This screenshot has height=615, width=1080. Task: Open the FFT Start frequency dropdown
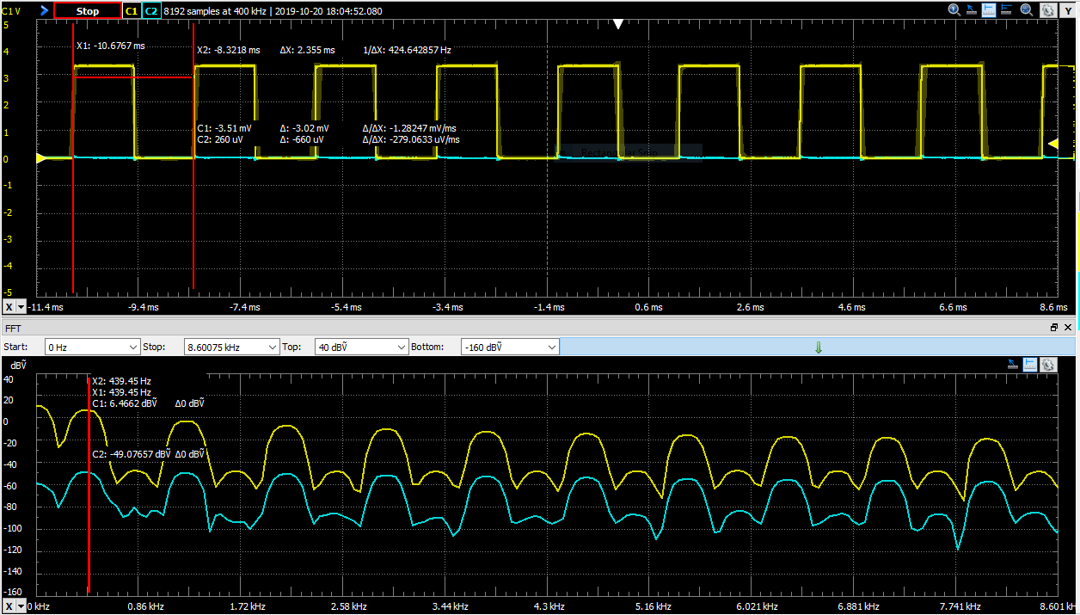point(92,347)
